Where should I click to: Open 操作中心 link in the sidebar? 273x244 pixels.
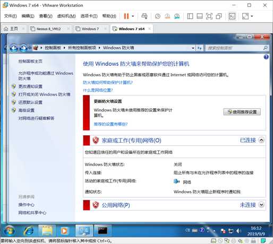coord(27,205)
